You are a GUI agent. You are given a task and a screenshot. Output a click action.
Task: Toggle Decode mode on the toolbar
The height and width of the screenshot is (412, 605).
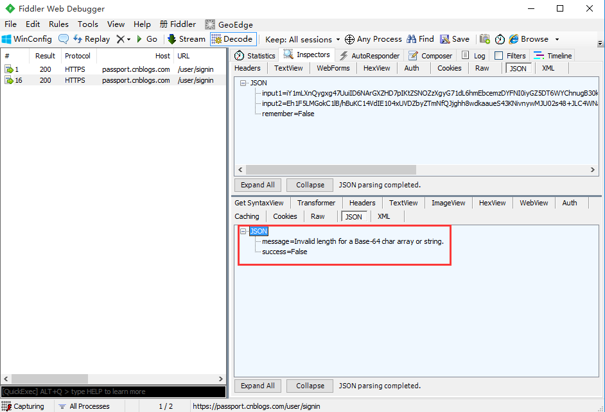[x=232, y=39]
